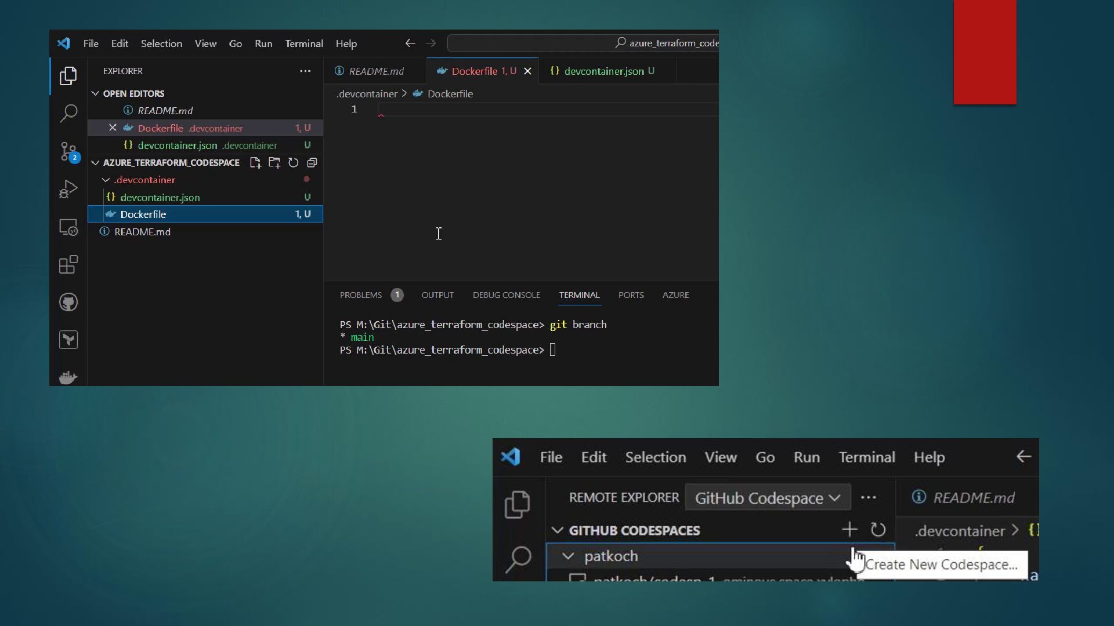1114x626 pixels.
Task: Open the Terminal menu in top window
Action: (303, 43)
